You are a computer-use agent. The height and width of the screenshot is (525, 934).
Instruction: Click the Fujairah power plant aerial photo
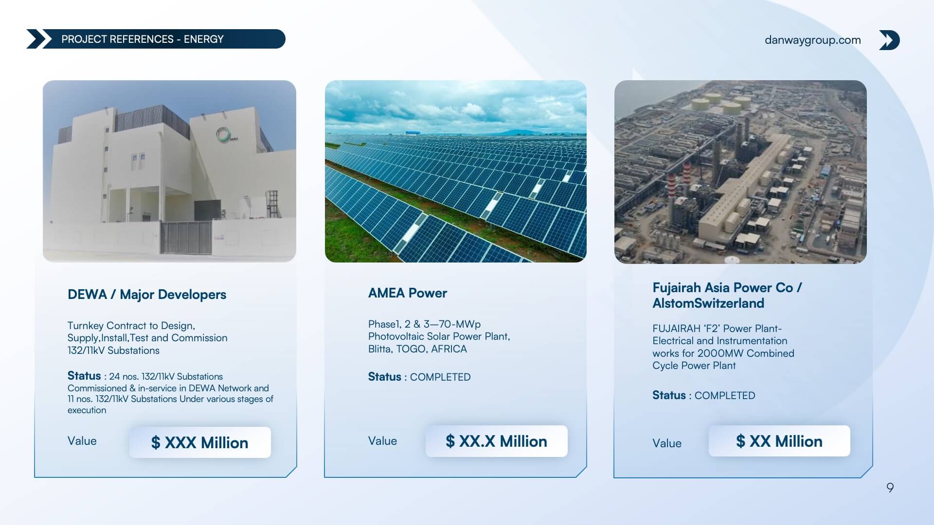[x=740, y=172]
